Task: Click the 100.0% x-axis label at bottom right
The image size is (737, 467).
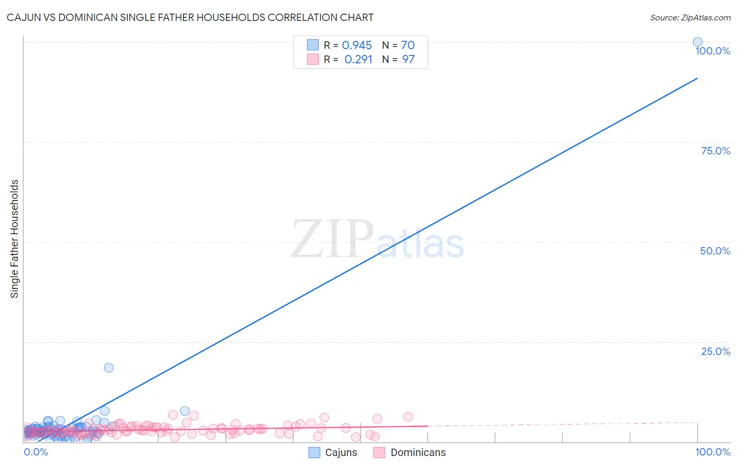Action: [713, 452]
